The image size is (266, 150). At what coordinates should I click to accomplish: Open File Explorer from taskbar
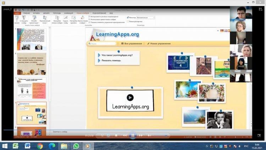(64, 146)
